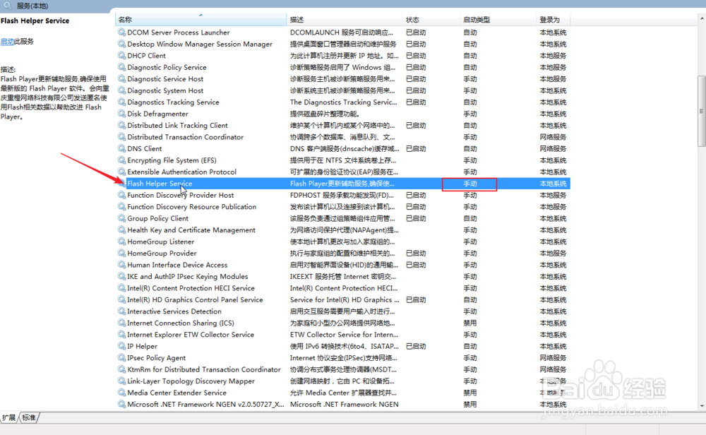Image resolution: width=706 pixels, height=435 pixels.
Task: Click gear icon of Function Discovery Resource Publication
Action: coord(121,207)
